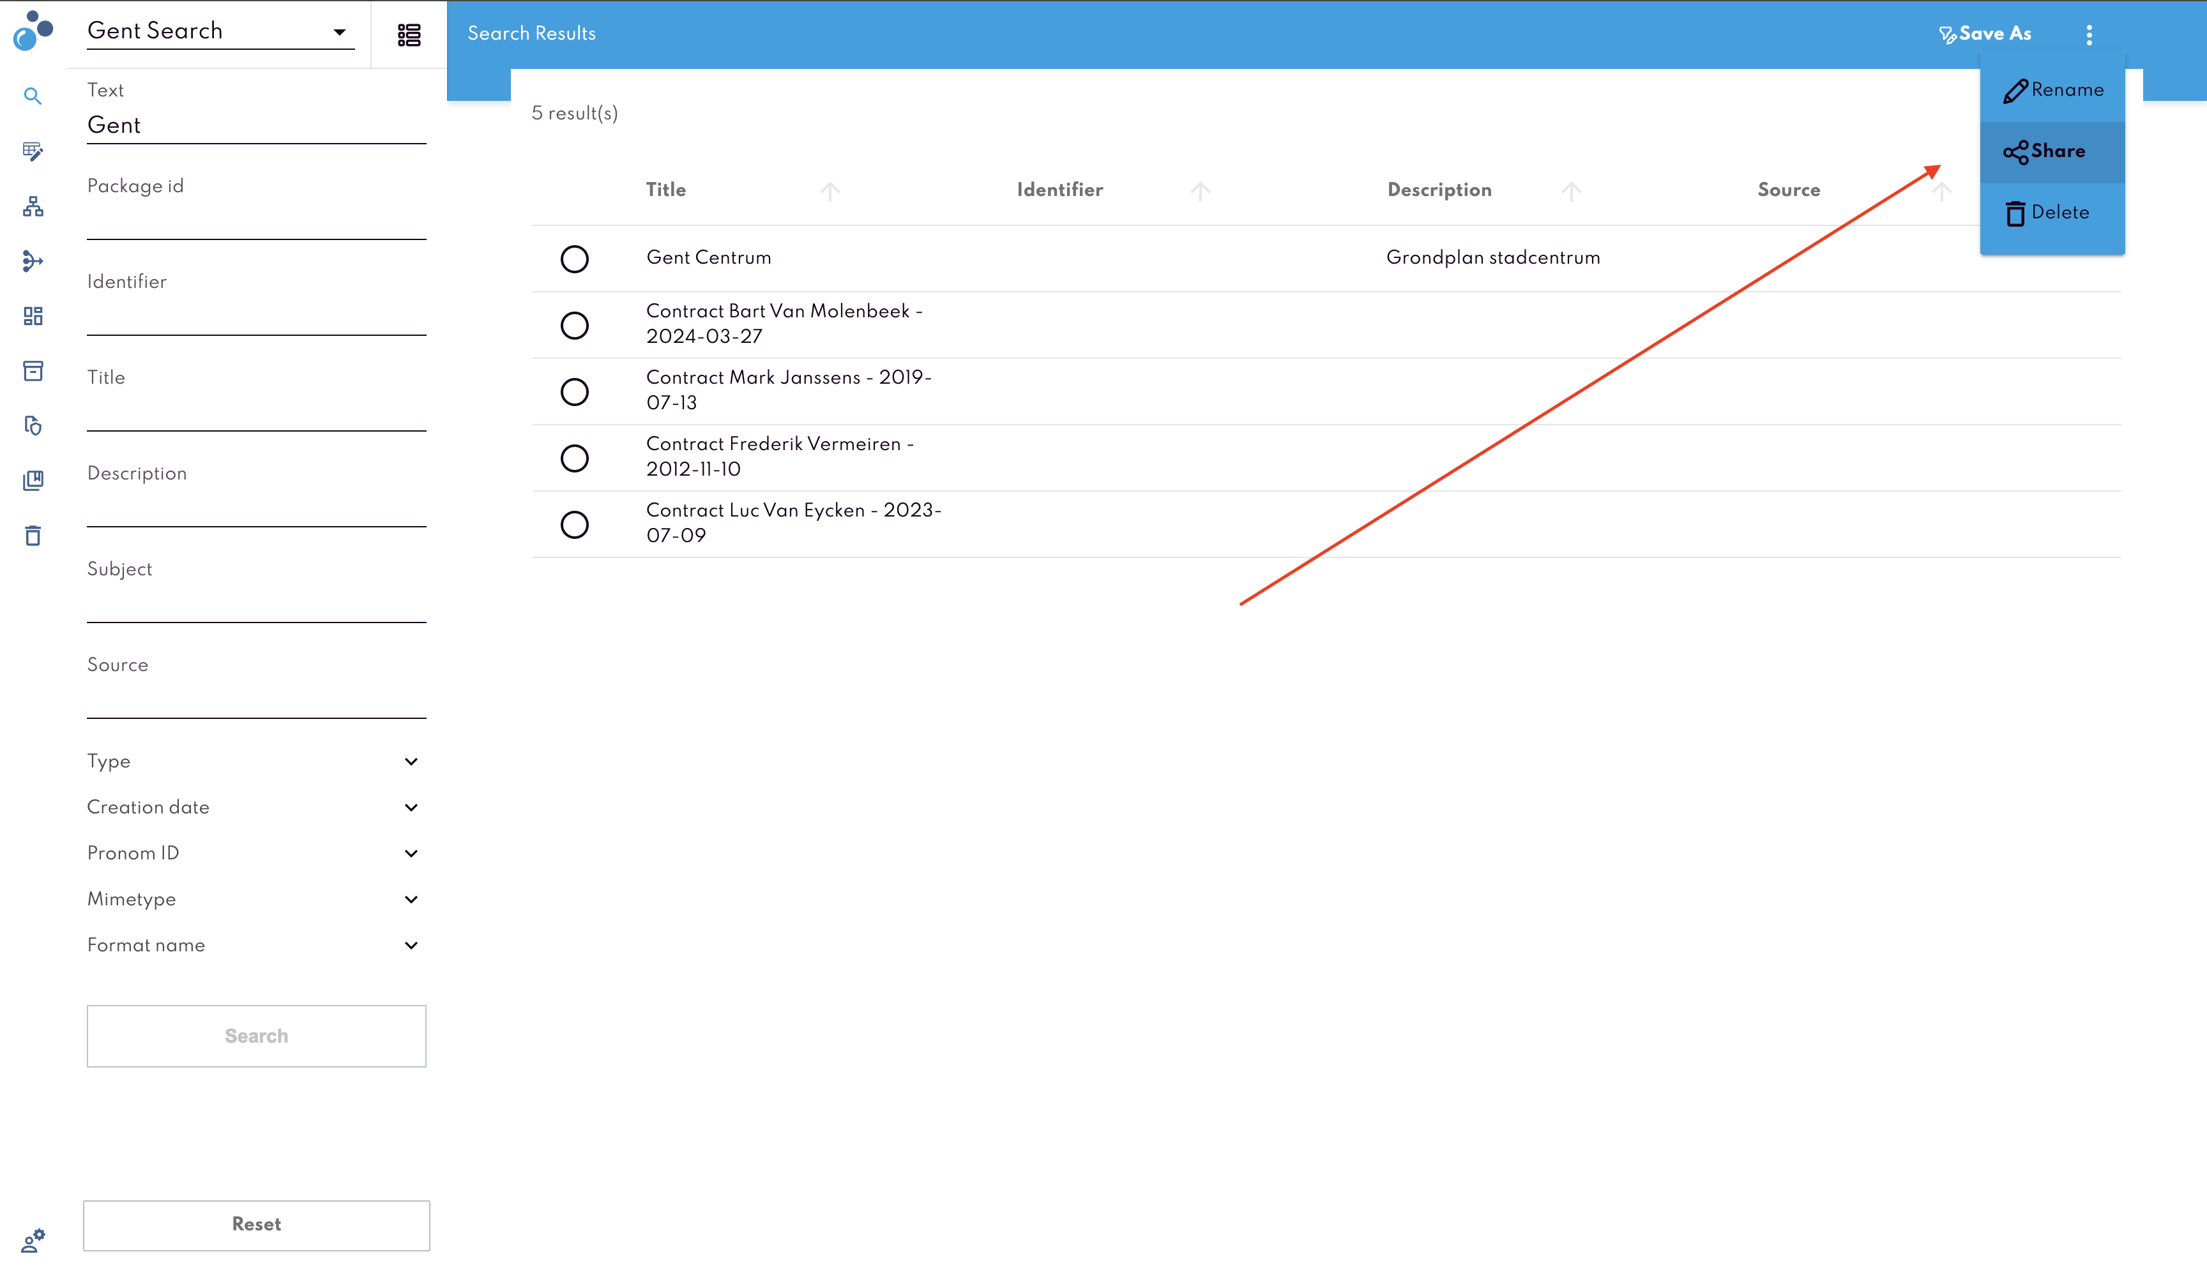This screenshot has width=2207, height=1268.
Task: Open the hierarchy tree sidebar icon
Action: point(32,206)
